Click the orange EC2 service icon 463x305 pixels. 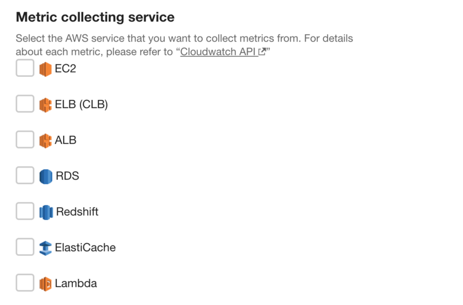click(x=46, y=69)
